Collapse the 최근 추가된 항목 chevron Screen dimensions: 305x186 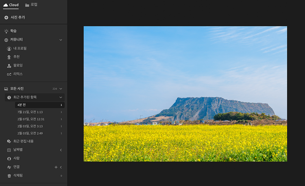point(61,97)
